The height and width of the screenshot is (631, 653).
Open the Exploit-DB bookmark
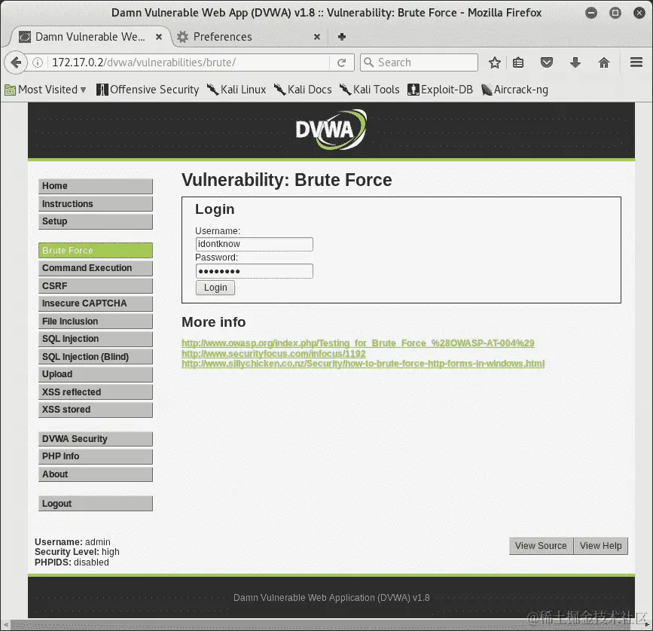[440, 90]
